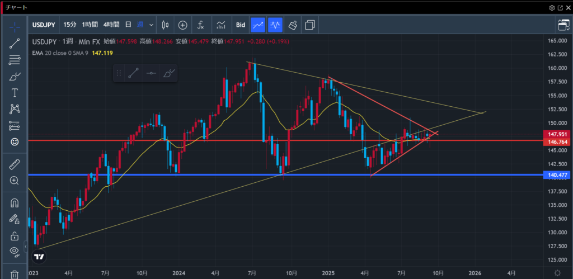Select the trend line drawing tool
This screenshot has height=279, width=573.
[x=15, y=44]
